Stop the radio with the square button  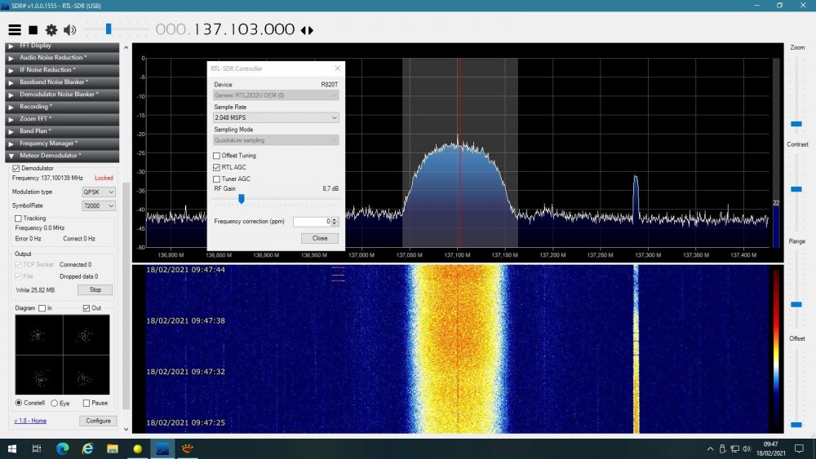point(33,30)
